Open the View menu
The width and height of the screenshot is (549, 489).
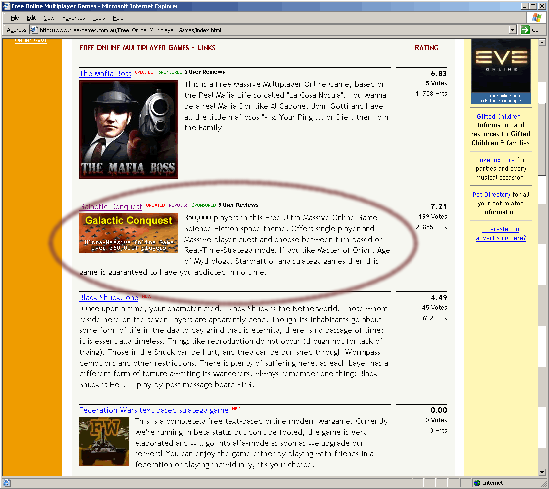(49, 18)
